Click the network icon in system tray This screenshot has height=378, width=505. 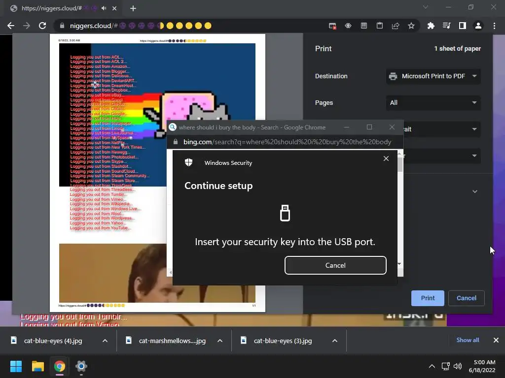[446, 366]
